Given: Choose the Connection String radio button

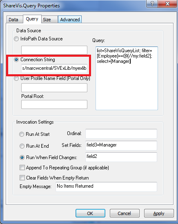Looking at the screenshot, I should [x=16, y=60].
